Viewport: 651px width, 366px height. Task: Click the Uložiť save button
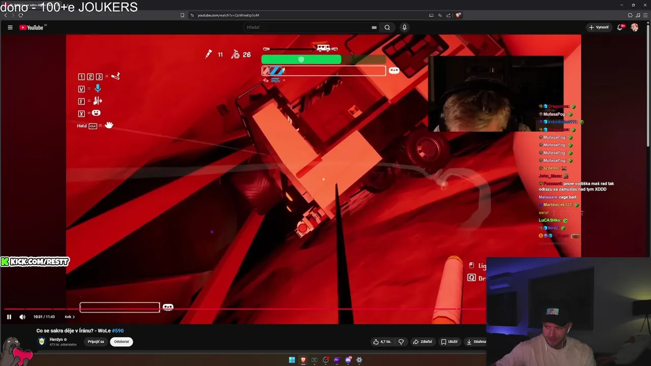coord(449,342)
